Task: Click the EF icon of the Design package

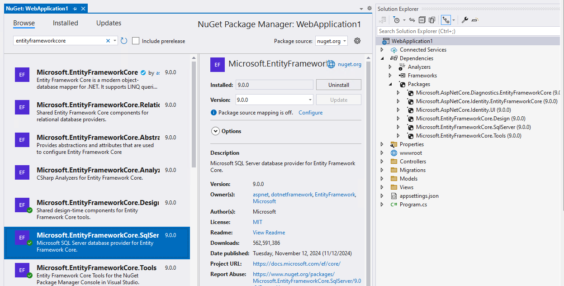Action: 22,205
